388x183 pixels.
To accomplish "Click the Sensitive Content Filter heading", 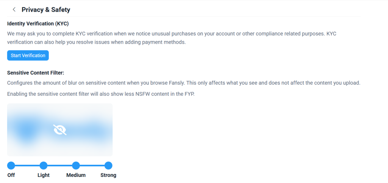I will 38,73.
